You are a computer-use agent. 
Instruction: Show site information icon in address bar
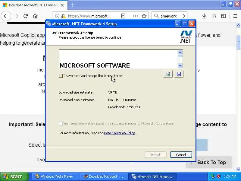pyautogui.click(x=57, y=16)
